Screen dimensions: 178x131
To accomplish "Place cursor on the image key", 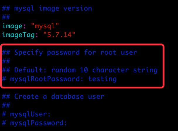I will pyautogui.click(x=12, y=26).
